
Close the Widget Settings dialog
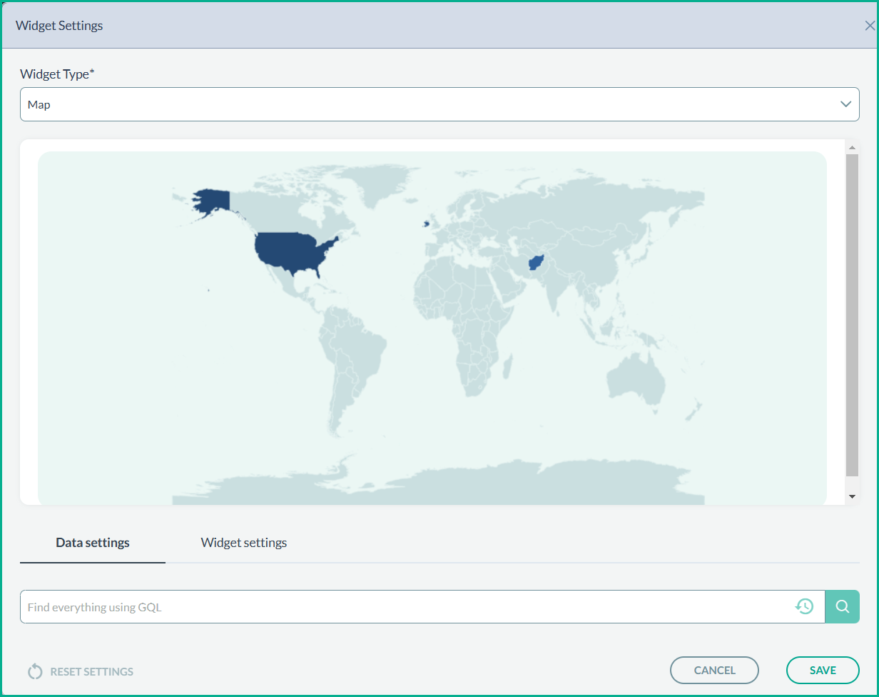pyautogui.click(x=869, y=26)
